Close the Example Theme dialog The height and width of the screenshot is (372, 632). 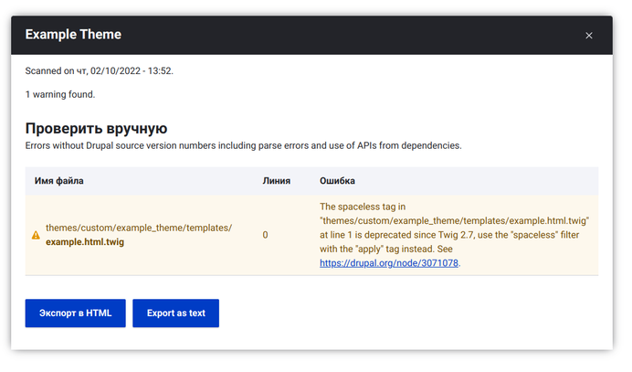click(x=589, y=36)
